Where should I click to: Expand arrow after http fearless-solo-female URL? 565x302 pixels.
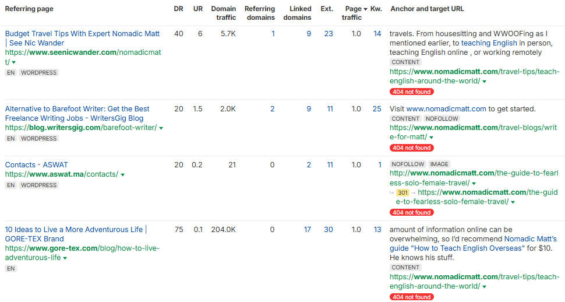(x=474, y=183)
